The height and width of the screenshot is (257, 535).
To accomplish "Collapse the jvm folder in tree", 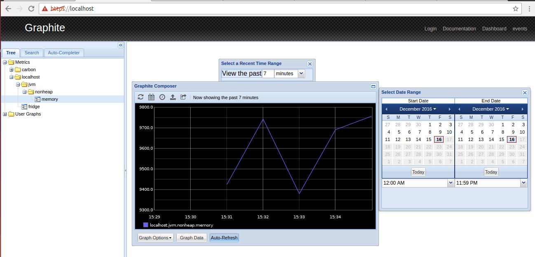I will (18, 85).
